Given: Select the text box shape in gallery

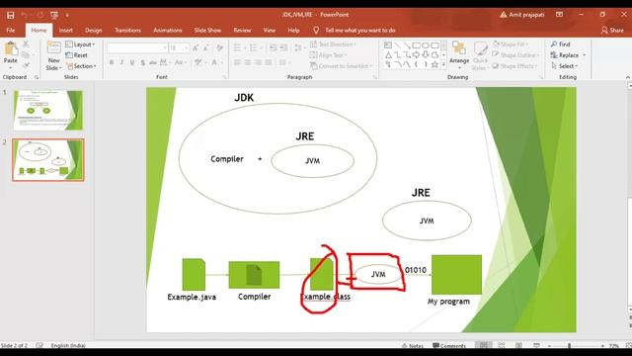Looking at the screenshot, I should [388, 45].
